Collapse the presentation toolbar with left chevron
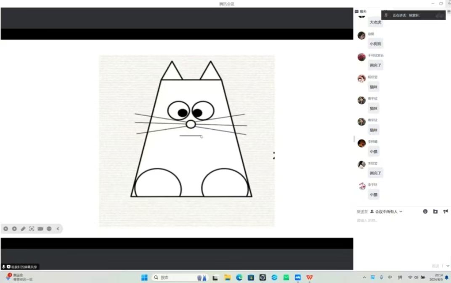The width and height of the screenshot is (451, 283). (58, 229)
